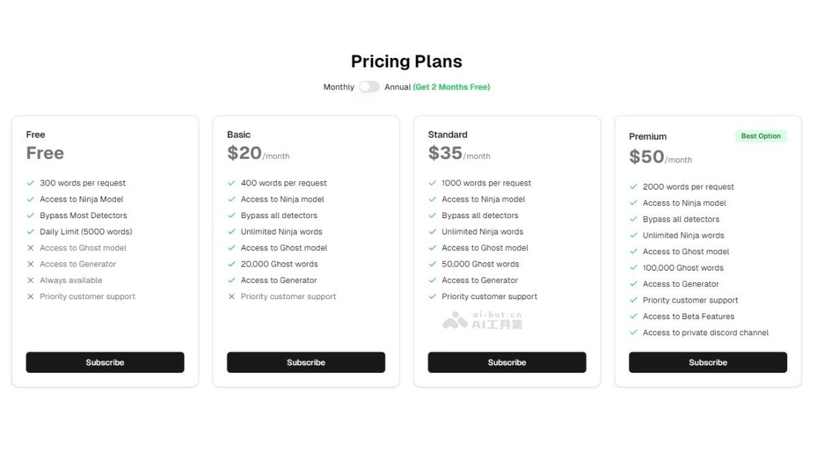Click X icon beside Always available
Screen dimensions: 817x460
tap(31, 281)
